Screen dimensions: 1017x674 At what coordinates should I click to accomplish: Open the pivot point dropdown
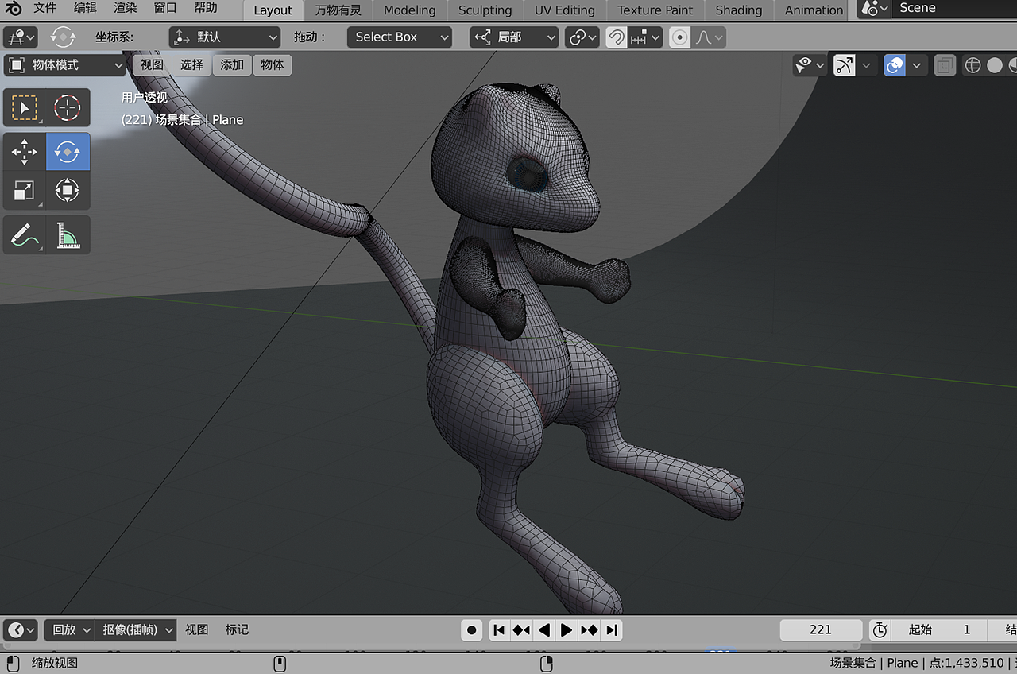point(582,37)
